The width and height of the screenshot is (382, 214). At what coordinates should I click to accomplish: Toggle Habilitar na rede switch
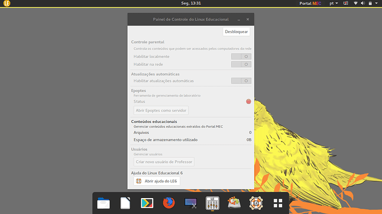coord(241,64)
